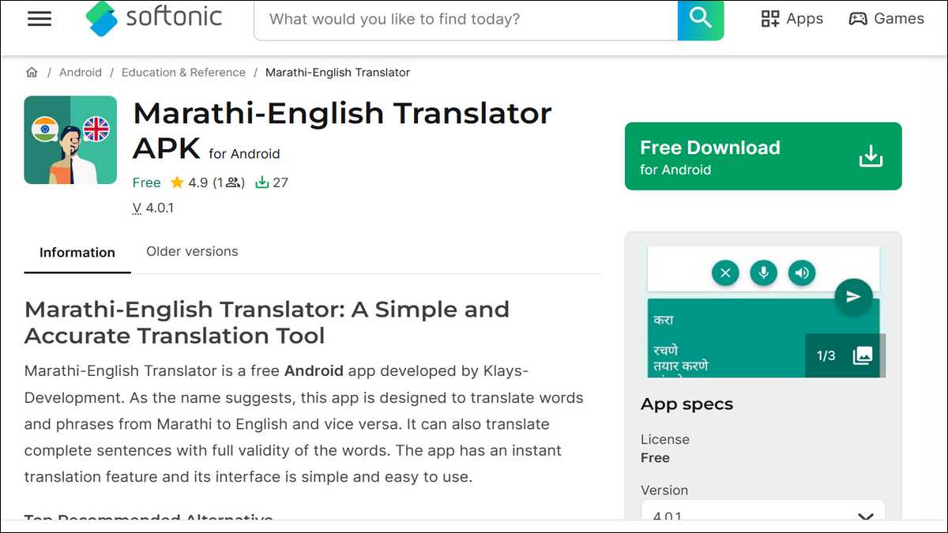Viewport: 948px width, 533px height.
Task: Click the Marathi-English Translator app icon
Action: coord(70,140)
